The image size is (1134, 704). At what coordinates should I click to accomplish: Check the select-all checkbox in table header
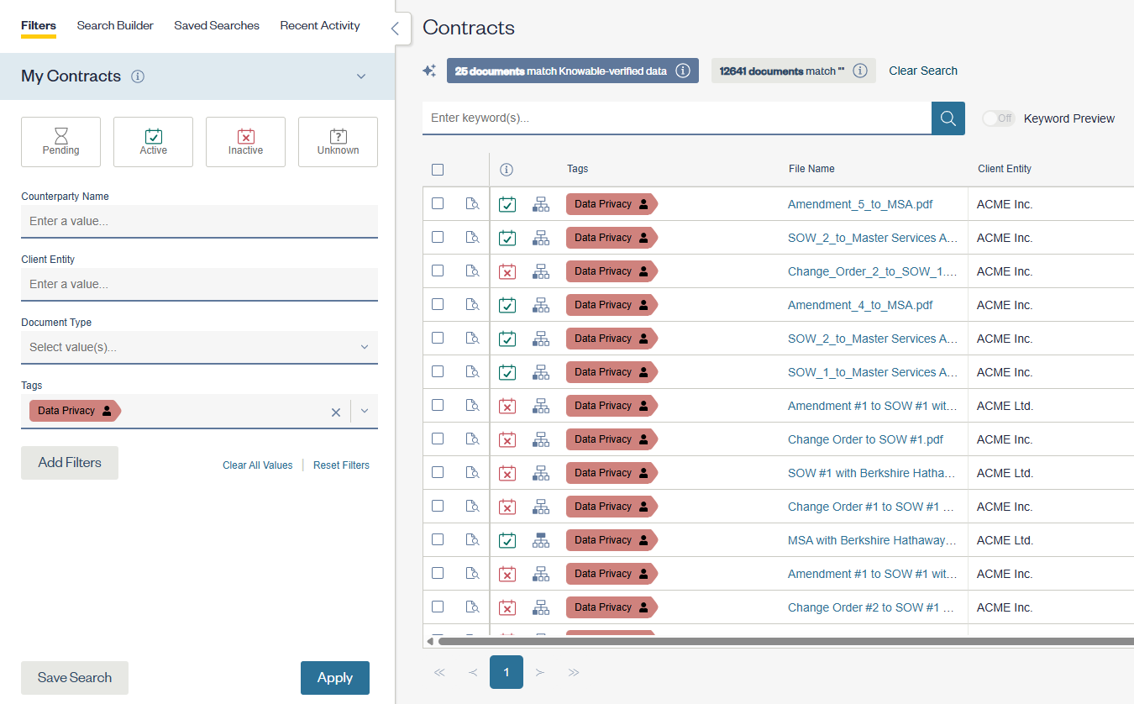(438, 170)
